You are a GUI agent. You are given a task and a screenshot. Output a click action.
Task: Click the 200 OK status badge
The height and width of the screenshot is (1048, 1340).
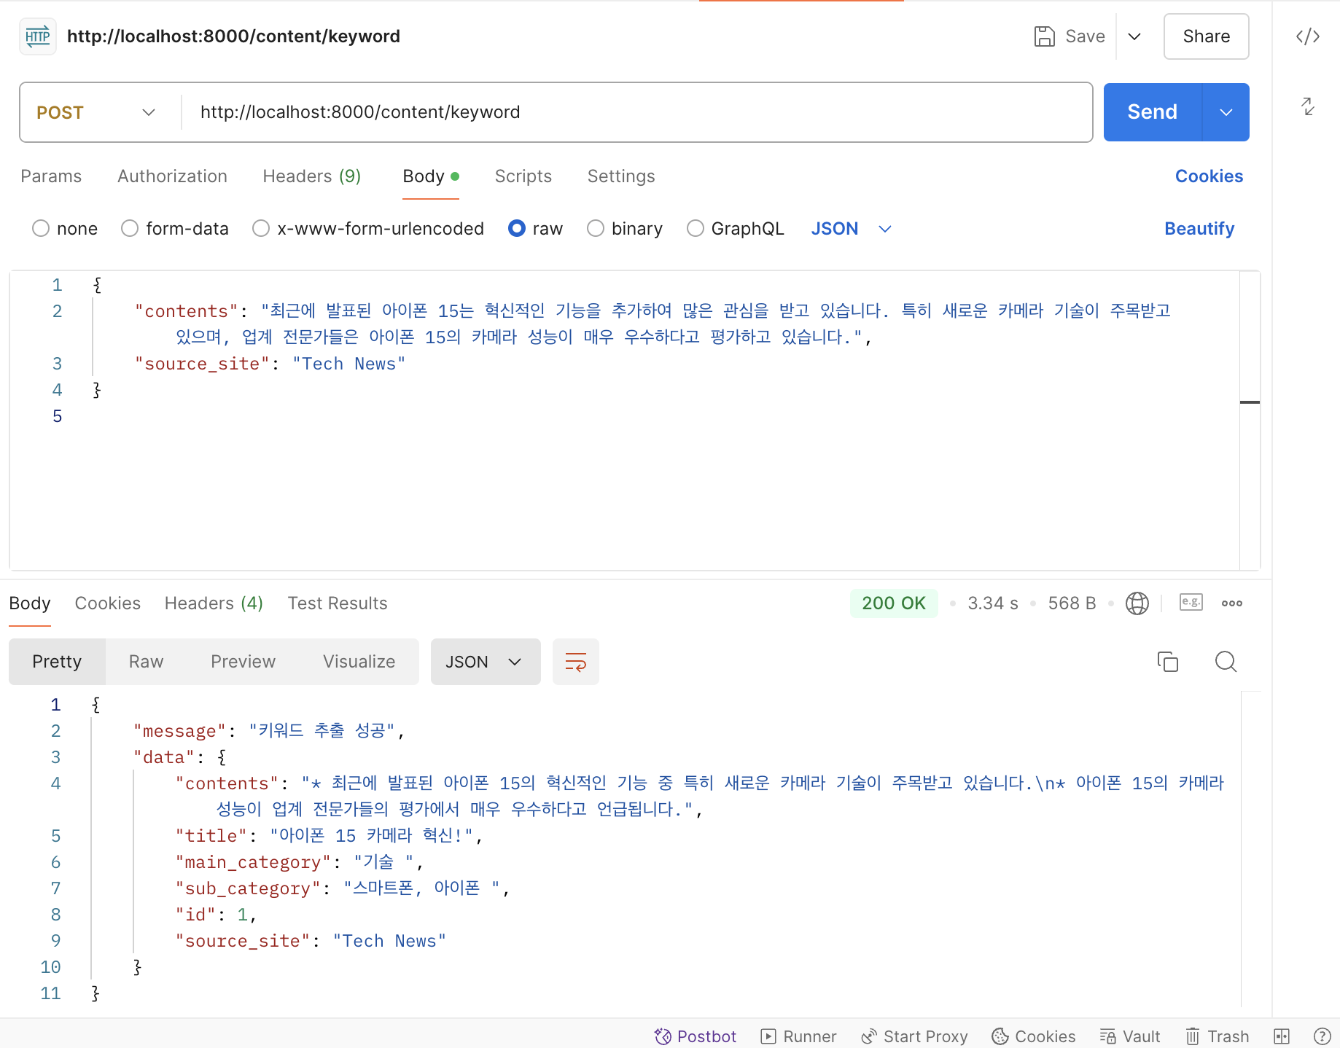[x=894, y=603]
